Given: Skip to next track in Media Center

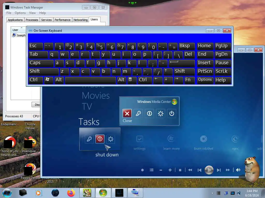Looking at the screenshot, I should click(x=219, y=170).
